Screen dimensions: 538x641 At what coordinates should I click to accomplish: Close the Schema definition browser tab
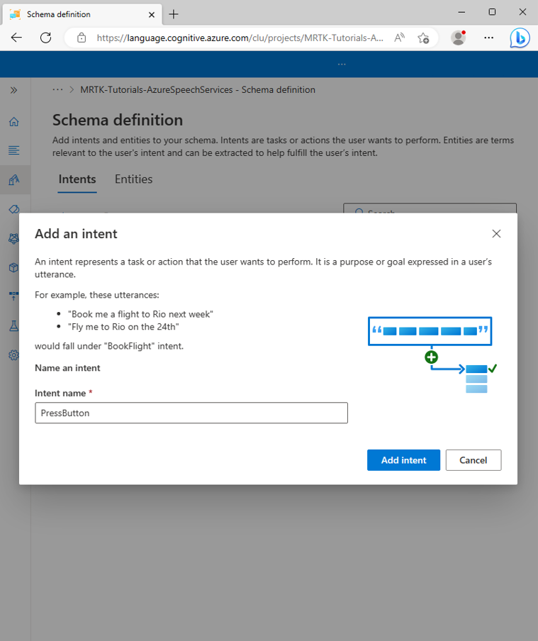pyautogui.click(x=152, y=14)
